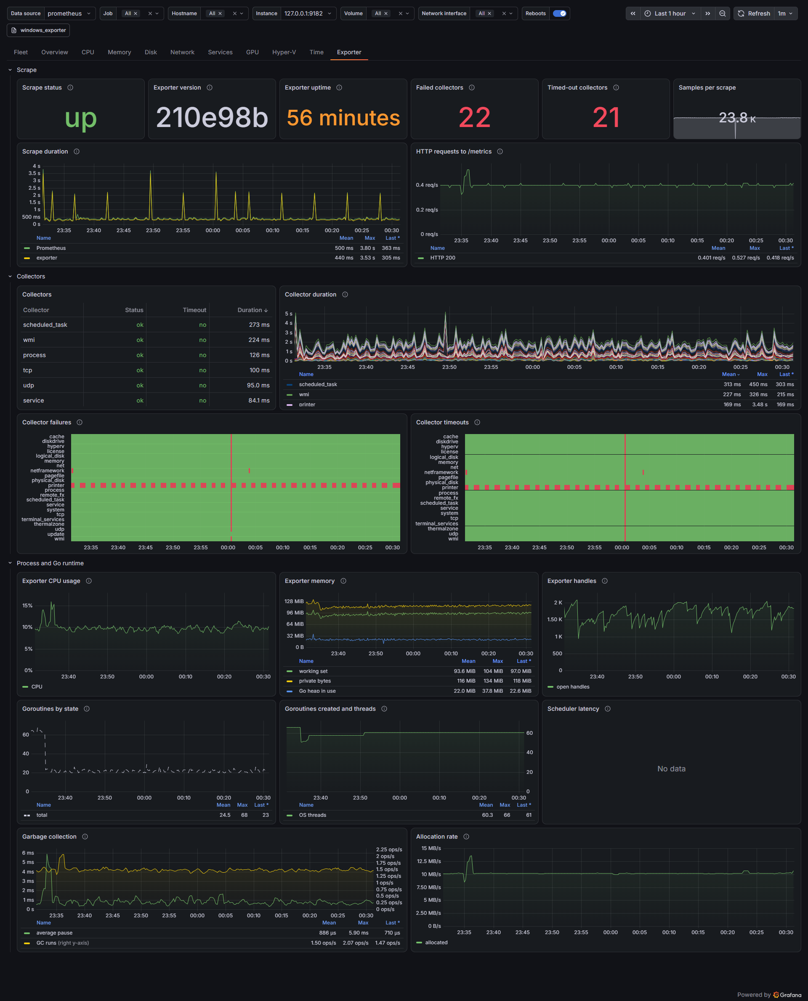This screenshot has height=1001, width=808.
Task: Sort Scrape duration legend by Mean
Action: pyautogui.click(x=346, y=238)
